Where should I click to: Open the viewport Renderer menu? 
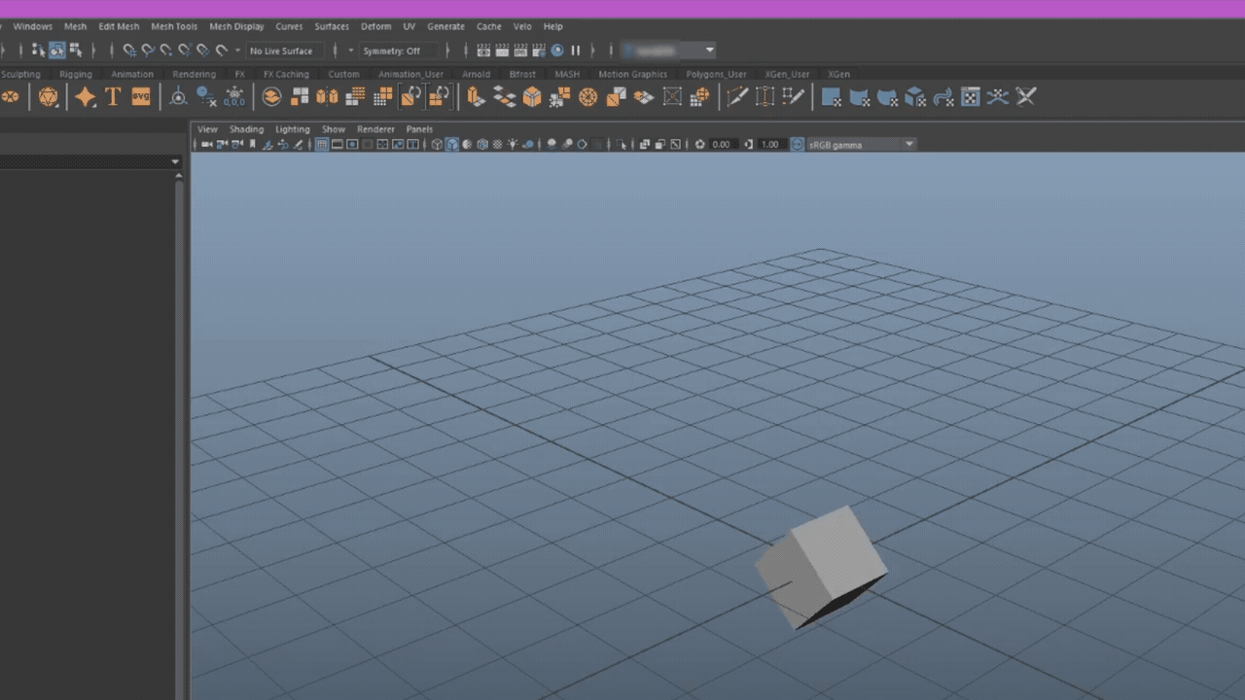[375, 128]
